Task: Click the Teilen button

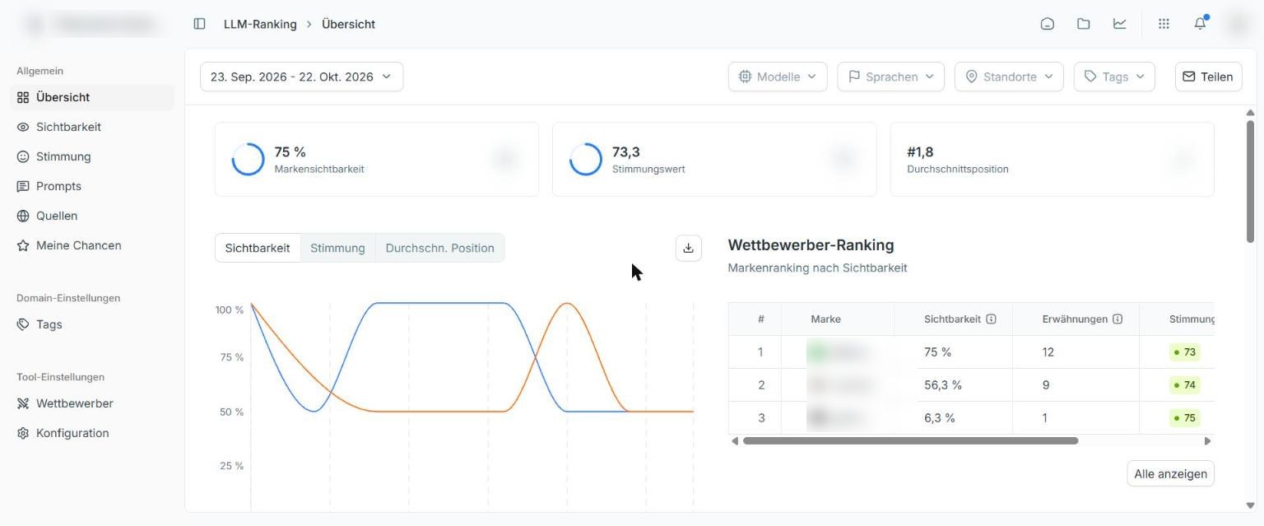Action: coord(1208,77)
